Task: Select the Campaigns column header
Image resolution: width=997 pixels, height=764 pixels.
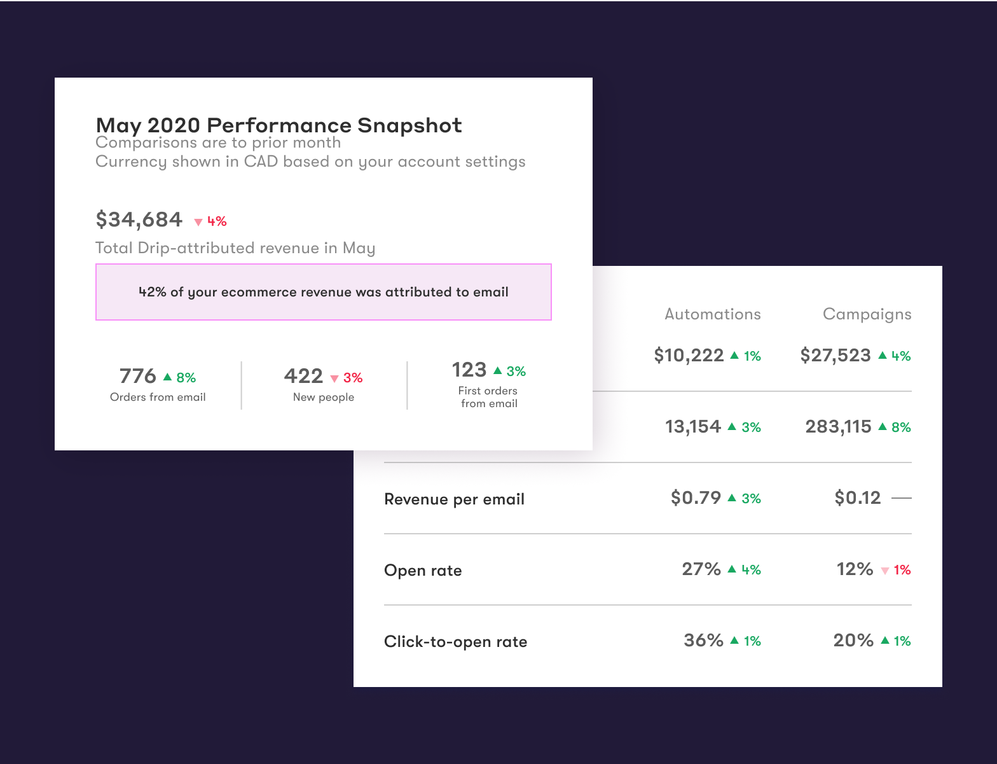Action: [x=867, y=314]
